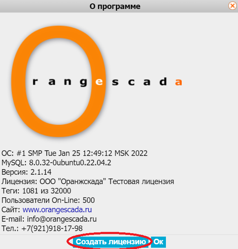Click the white letter e in the logo
The image size is (238, 249).
(99, 82)
